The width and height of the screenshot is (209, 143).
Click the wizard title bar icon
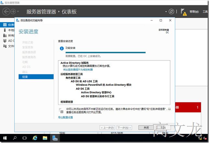18,20
